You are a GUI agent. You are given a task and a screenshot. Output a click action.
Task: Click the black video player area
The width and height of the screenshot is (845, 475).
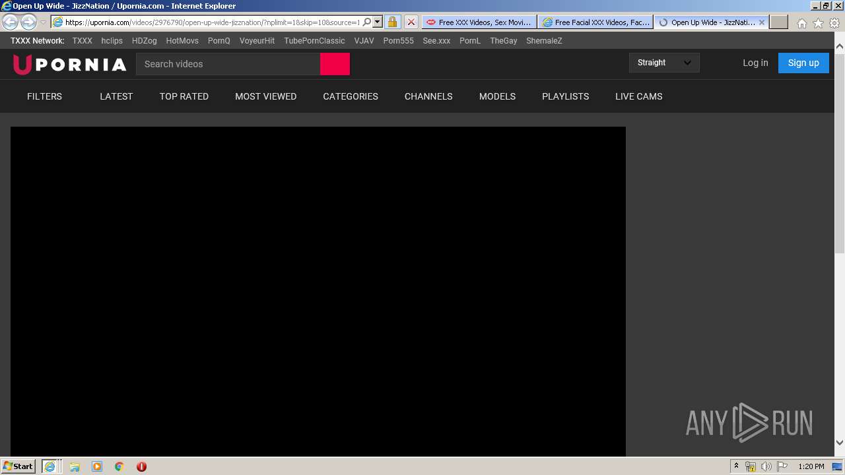tap(318, 291)
